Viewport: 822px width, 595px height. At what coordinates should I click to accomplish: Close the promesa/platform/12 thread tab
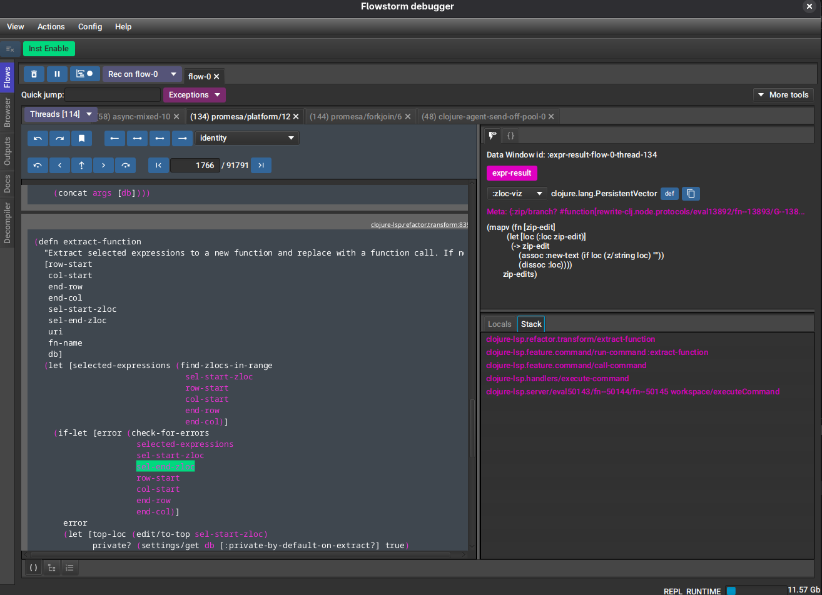click(297, 116)
